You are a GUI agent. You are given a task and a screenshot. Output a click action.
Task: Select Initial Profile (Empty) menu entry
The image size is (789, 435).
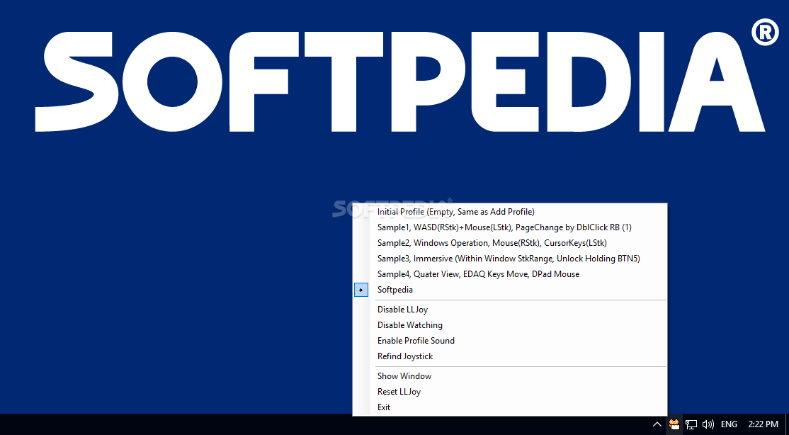coord(510,212)
